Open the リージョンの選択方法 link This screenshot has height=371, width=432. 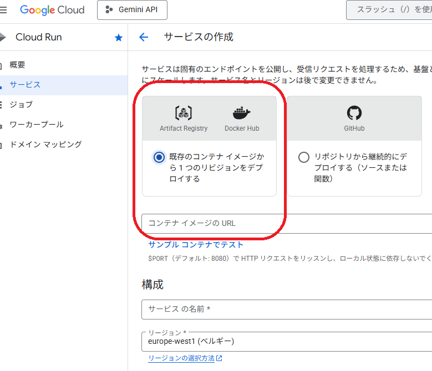pos(181,358)
